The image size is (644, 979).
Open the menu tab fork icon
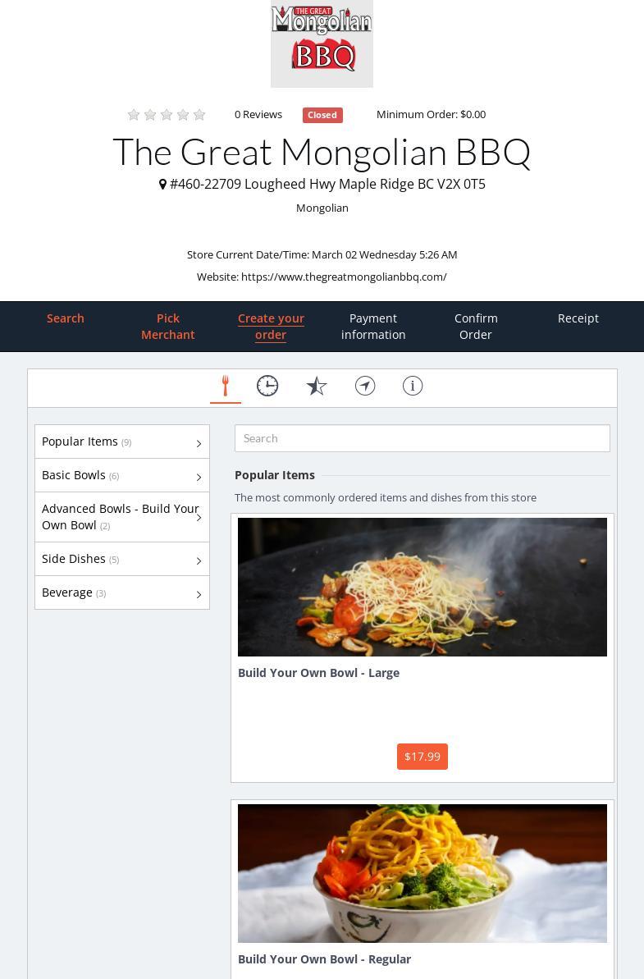click(226, 386)
